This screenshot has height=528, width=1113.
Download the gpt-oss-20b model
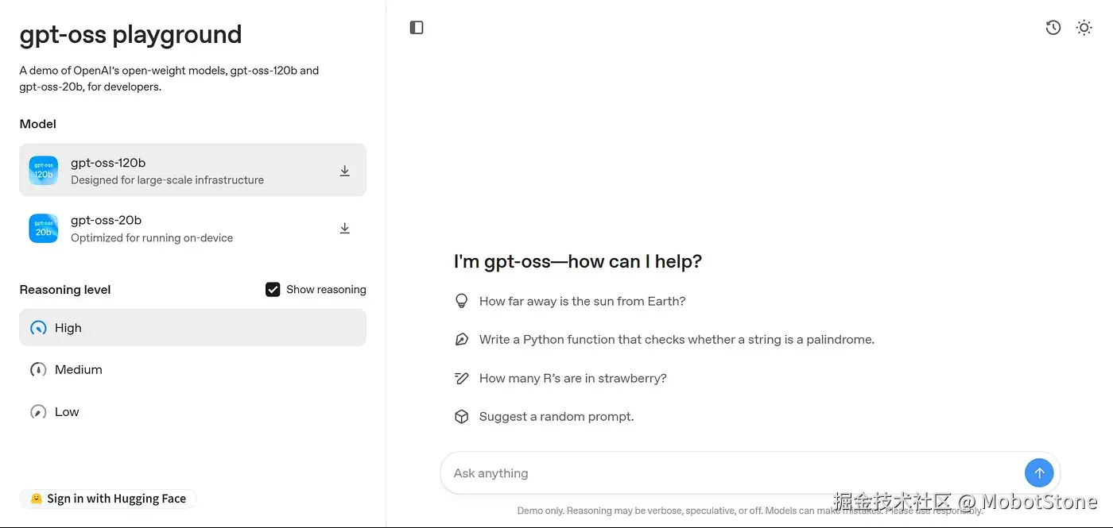pyautogui.click(x=345, y=229)
